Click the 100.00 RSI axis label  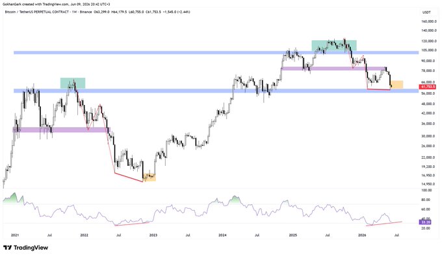(x=427, y=191)
